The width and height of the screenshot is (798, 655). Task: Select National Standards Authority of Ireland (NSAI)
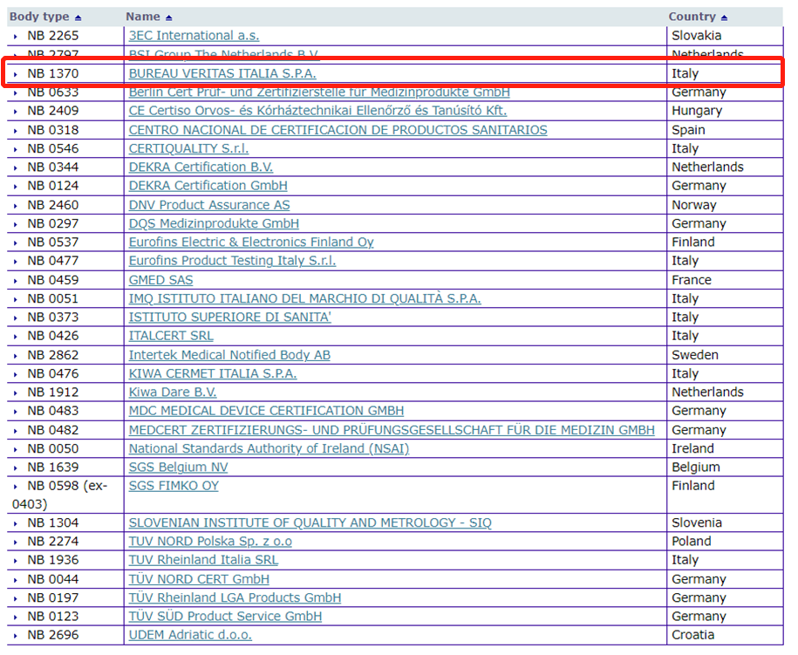pos(269,448)
